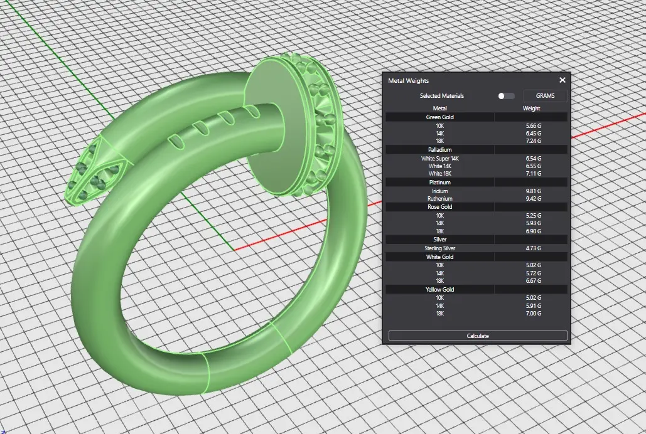Viewport: 646px width, 434px height.
Task: Select the White Gold group row
Action: click(x=476, y=257)
